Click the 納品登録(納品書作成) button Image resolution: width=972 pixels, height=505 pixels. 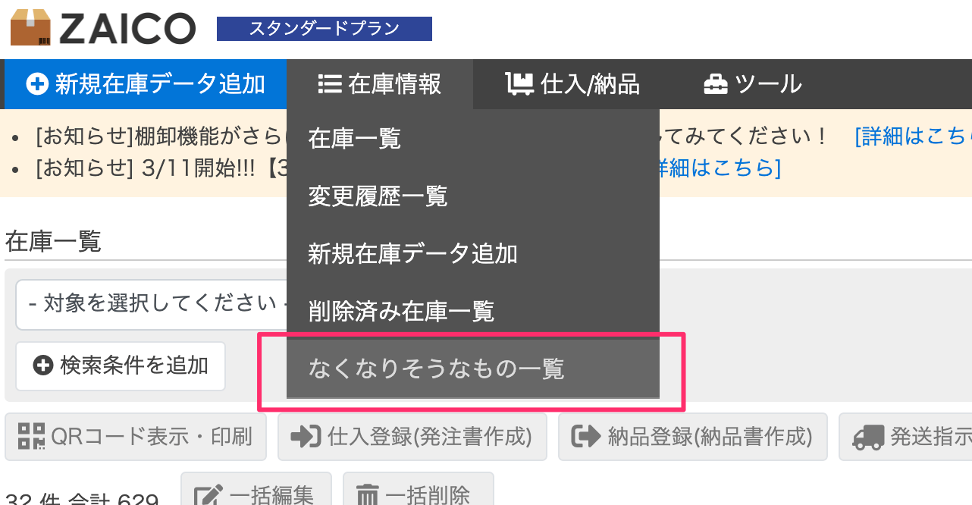tap(693, 437)
